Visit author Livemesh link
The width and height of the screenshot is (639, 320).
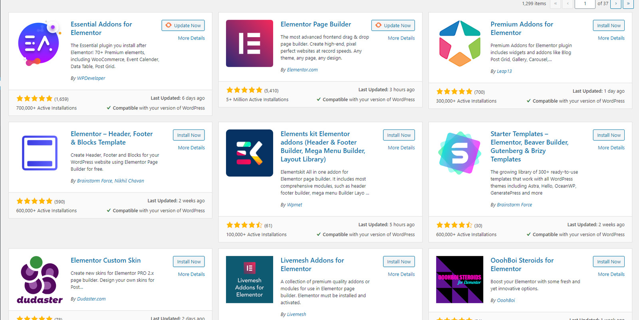point(296,314)
